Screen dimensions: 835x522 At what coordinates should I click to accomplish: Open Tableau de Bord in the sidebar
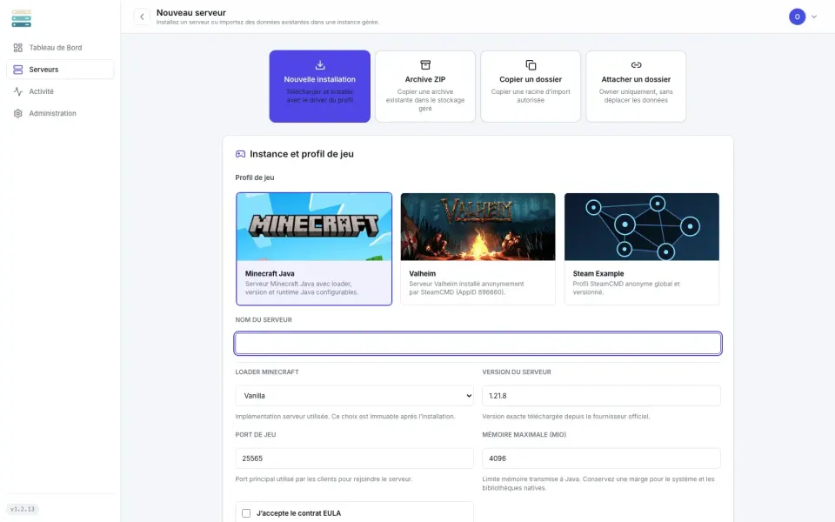[x=60, y=48]
